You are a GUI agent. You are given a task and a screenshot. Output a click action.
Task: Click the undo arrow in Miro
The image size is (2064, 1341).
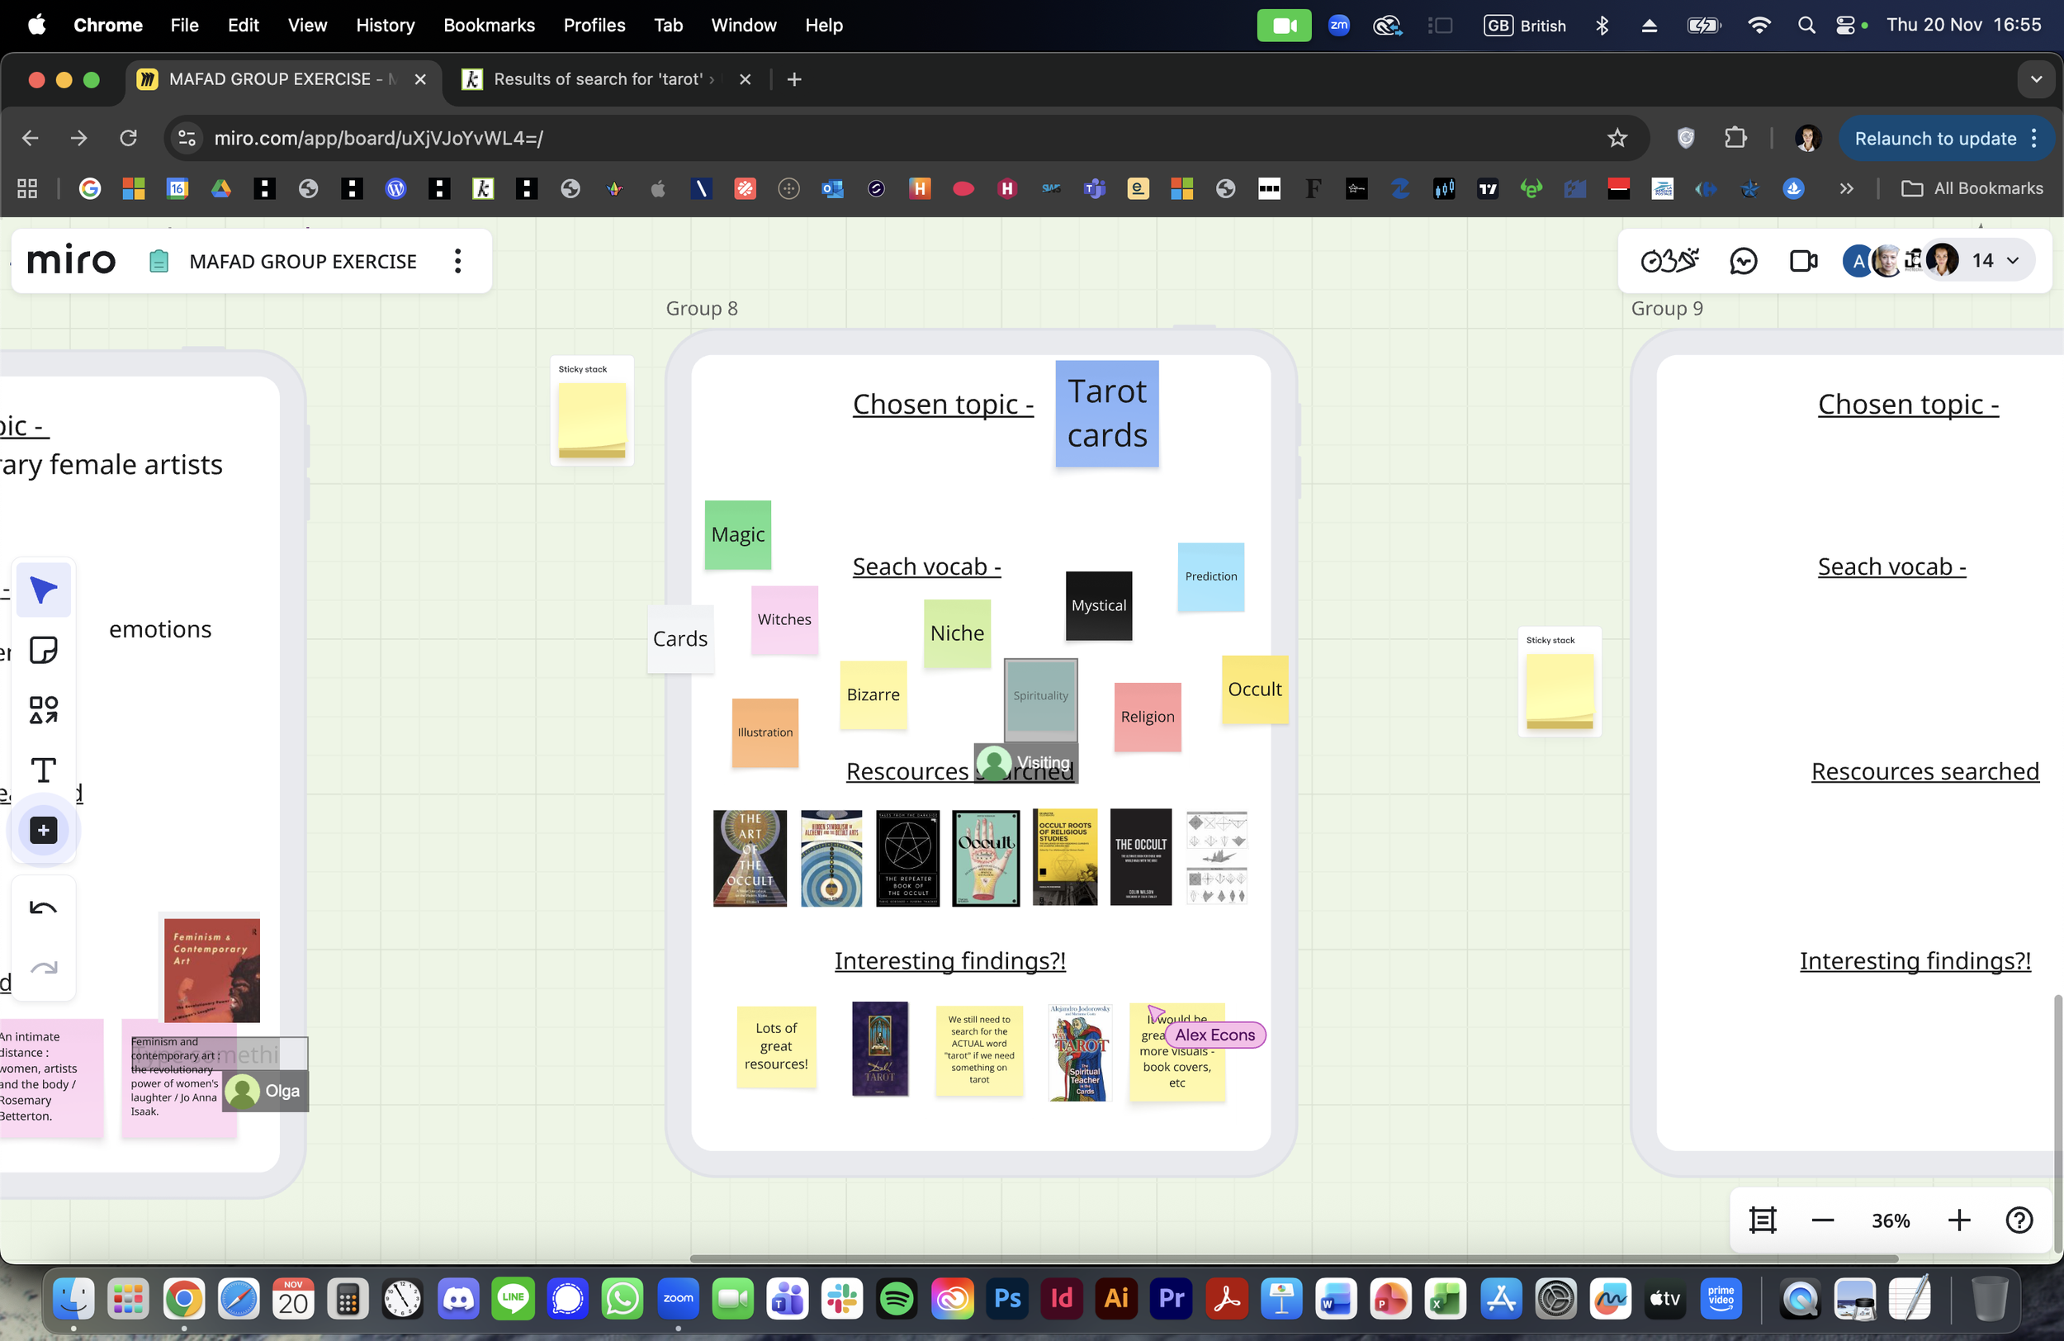(44, 908)
